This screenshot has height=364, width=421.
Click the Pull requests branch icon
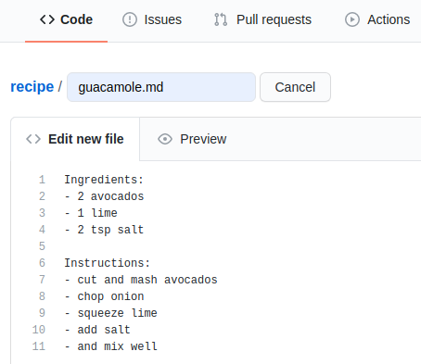point(221,19)
